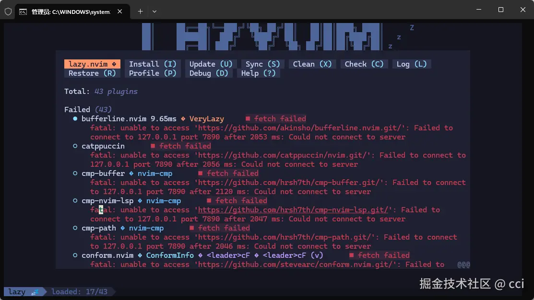
Task: Minimize the terminal window
Action: (x=478, y=10)
